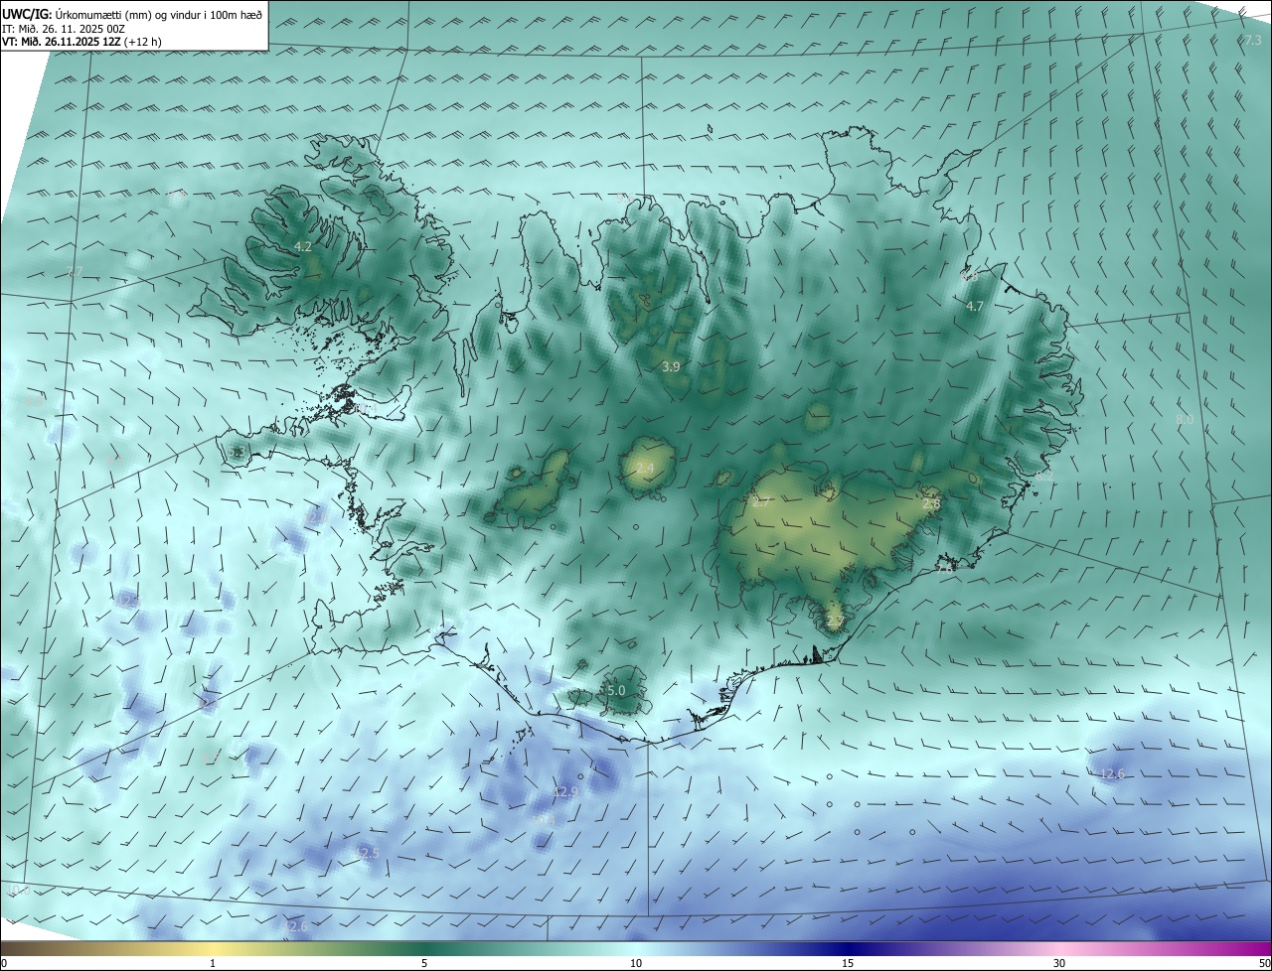Click the 12.5 value in the southwest ocean
The height and width of the screenshot is (971, 1272).
coord(367,853)
